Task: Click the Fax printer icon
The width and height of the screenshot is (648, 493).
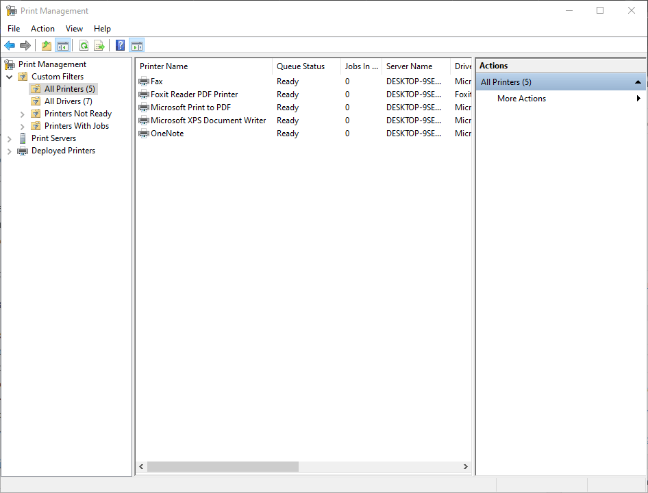Action: tap(144, 81)
